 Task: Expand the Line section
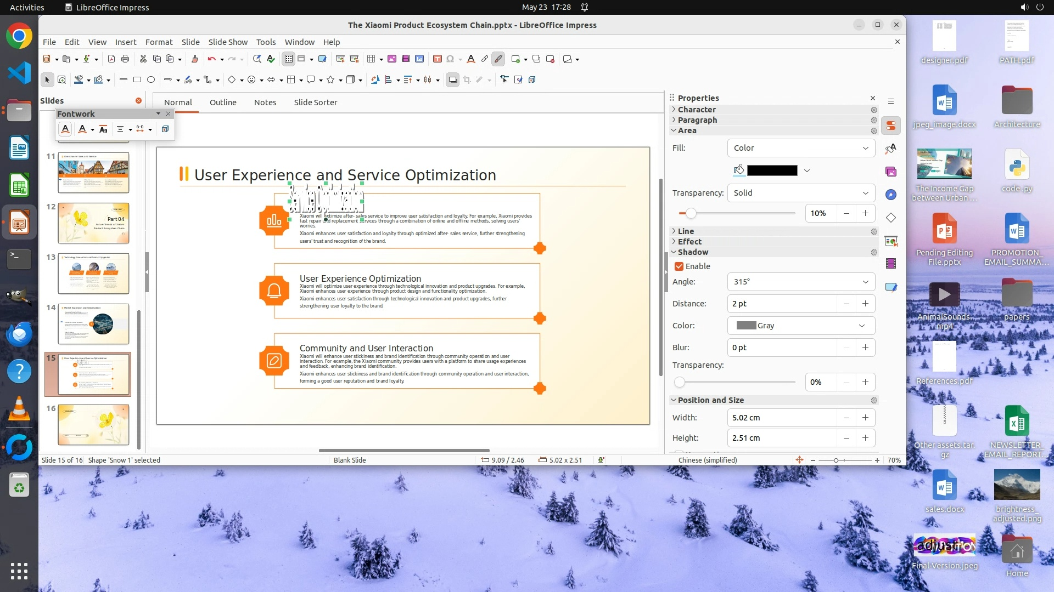686,231
